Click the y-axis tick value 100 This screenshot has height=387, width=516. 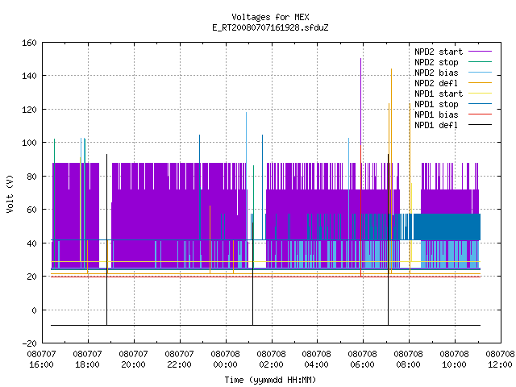pos(29,143)
